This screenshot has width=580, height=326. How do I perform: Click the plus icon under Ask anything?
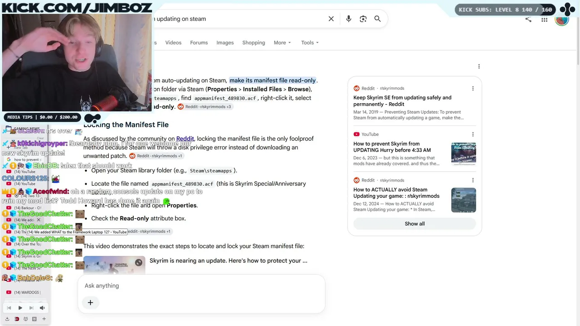tap(90, 302)
